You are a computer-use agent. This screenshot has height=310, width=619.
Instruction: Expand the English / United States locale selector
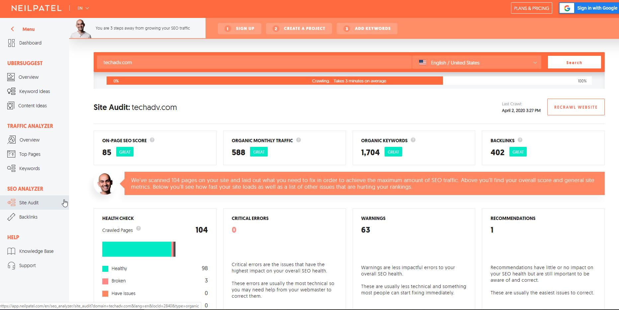pyautogui.click(x=477, y=62)
